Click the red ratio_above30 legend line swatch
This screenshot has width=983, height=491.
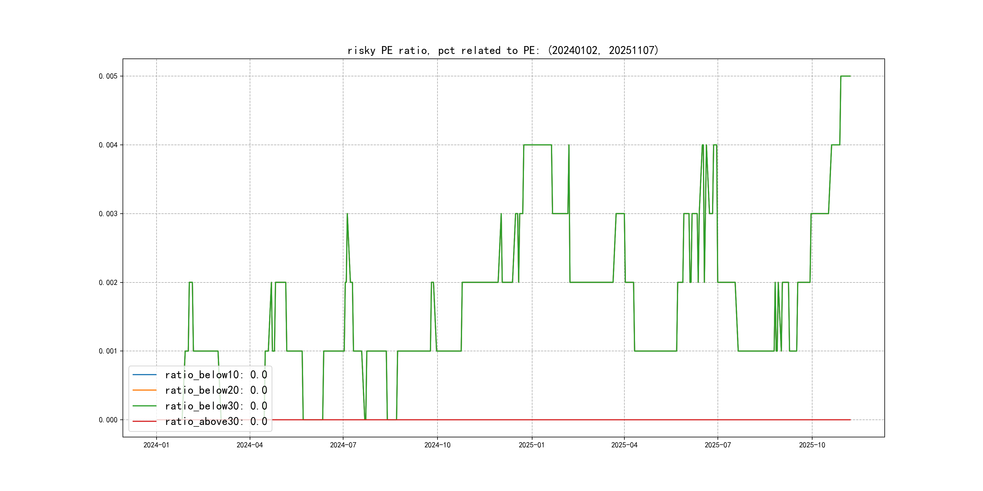pos(144,421)
